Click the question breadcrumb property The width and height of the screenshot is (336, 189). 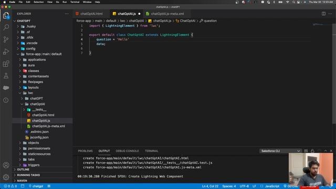(x=210, y=21)
